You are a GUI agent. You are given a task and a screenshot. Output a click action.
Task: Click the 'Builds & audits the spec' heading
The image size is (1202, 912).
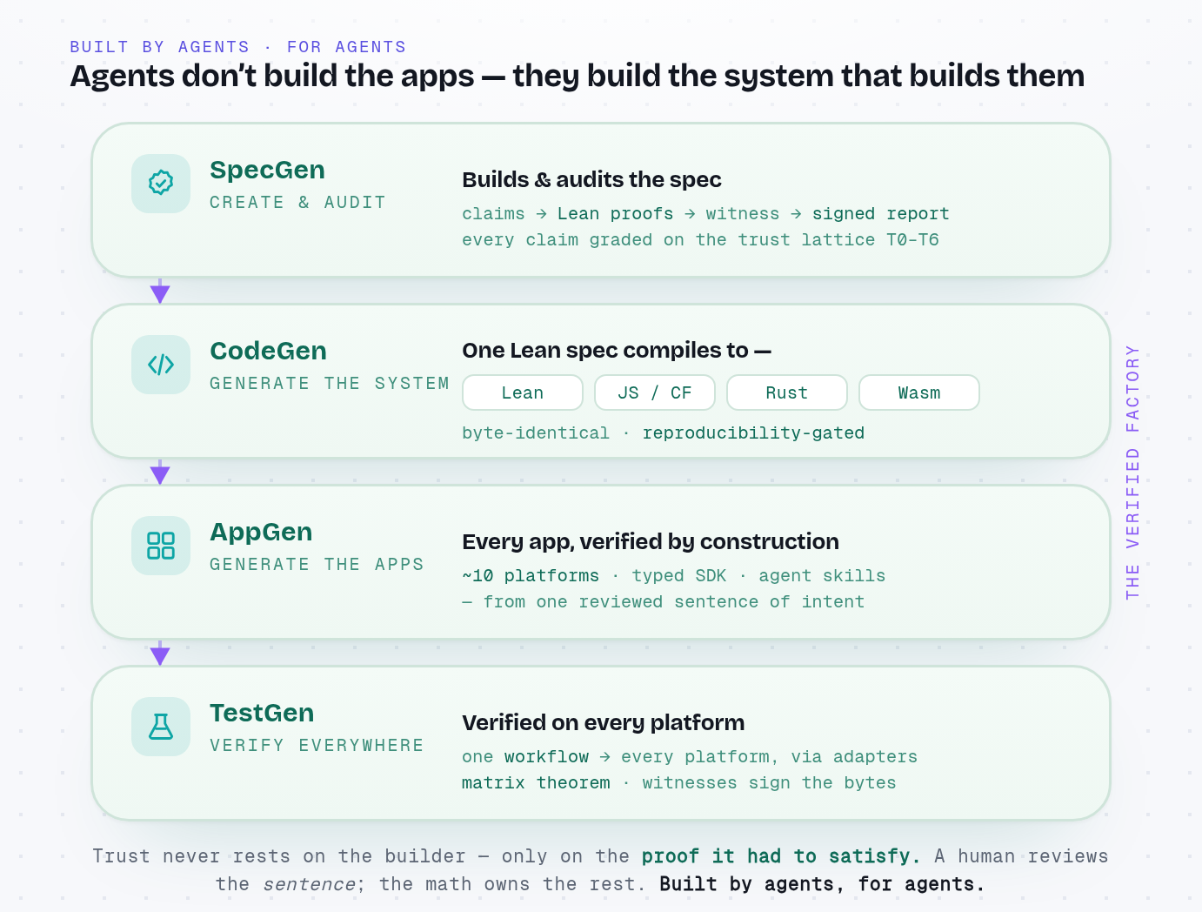592,179
